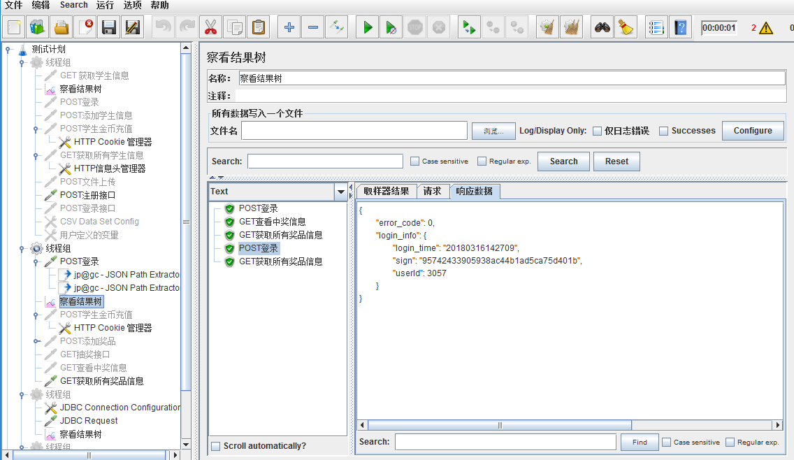
Task: Collapse the enabled 线程组 node
Action: pos(22,248)
